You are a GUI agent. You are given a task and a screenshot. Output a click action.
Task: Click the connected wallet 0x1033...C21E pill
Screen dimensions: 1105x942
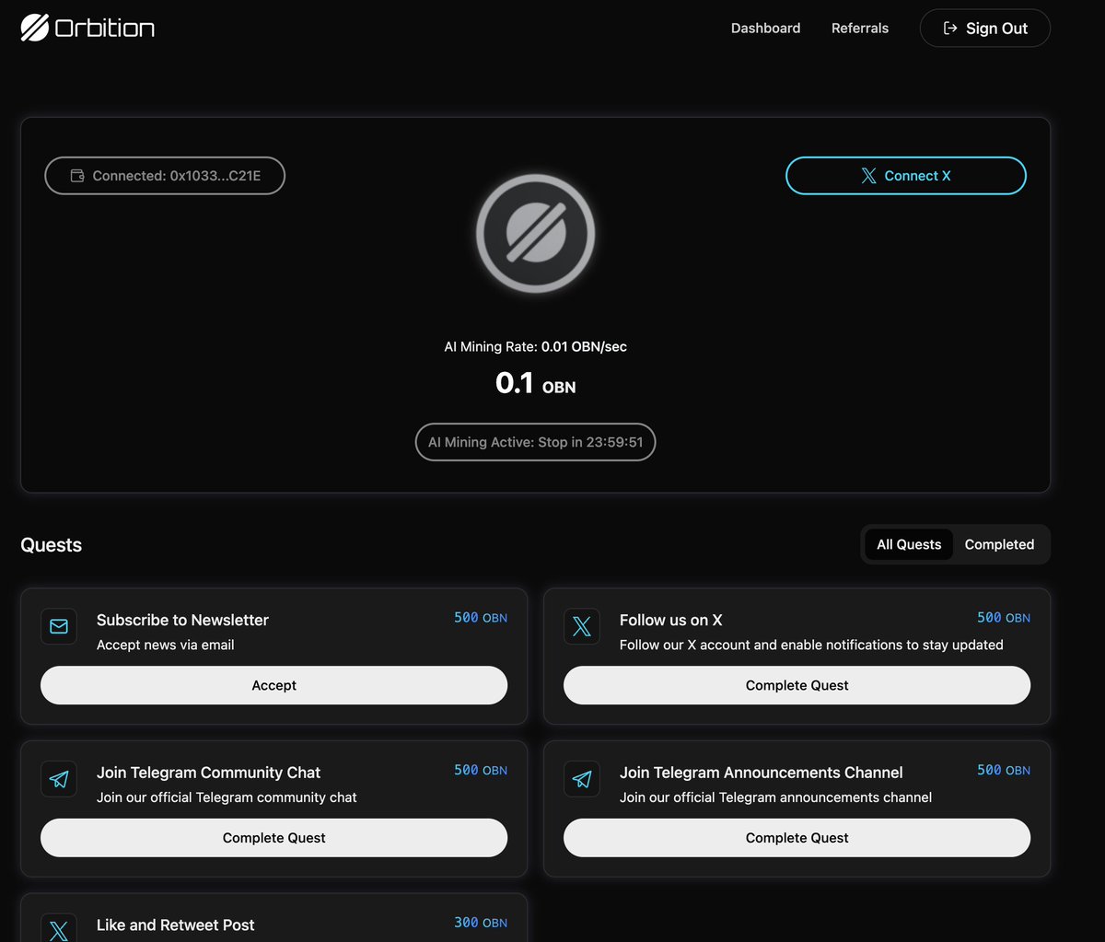click(165, 176)
